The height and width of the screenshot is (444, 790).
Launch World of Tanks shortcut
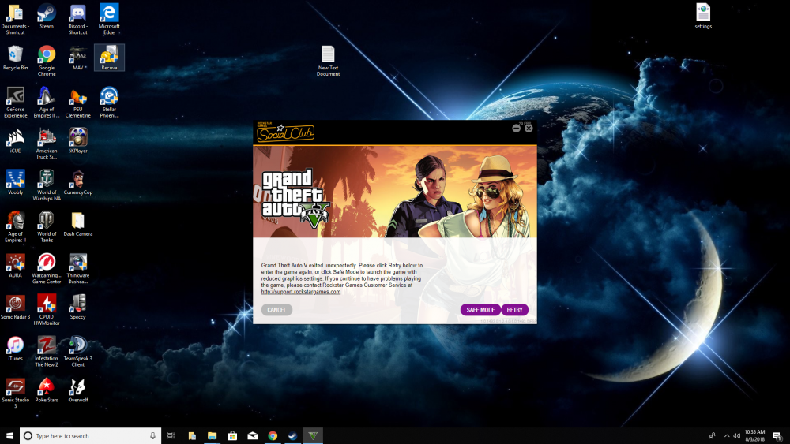(47, 226)
